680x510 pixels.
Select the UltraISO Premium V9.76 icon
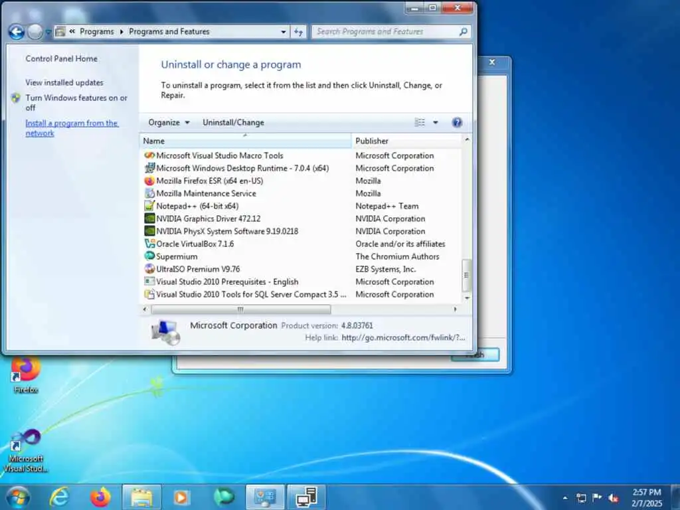point(149,269)
